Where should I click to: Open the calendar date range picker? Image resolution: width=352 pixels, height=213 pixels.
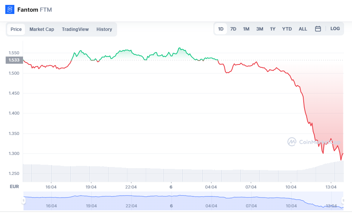[318, 29]
